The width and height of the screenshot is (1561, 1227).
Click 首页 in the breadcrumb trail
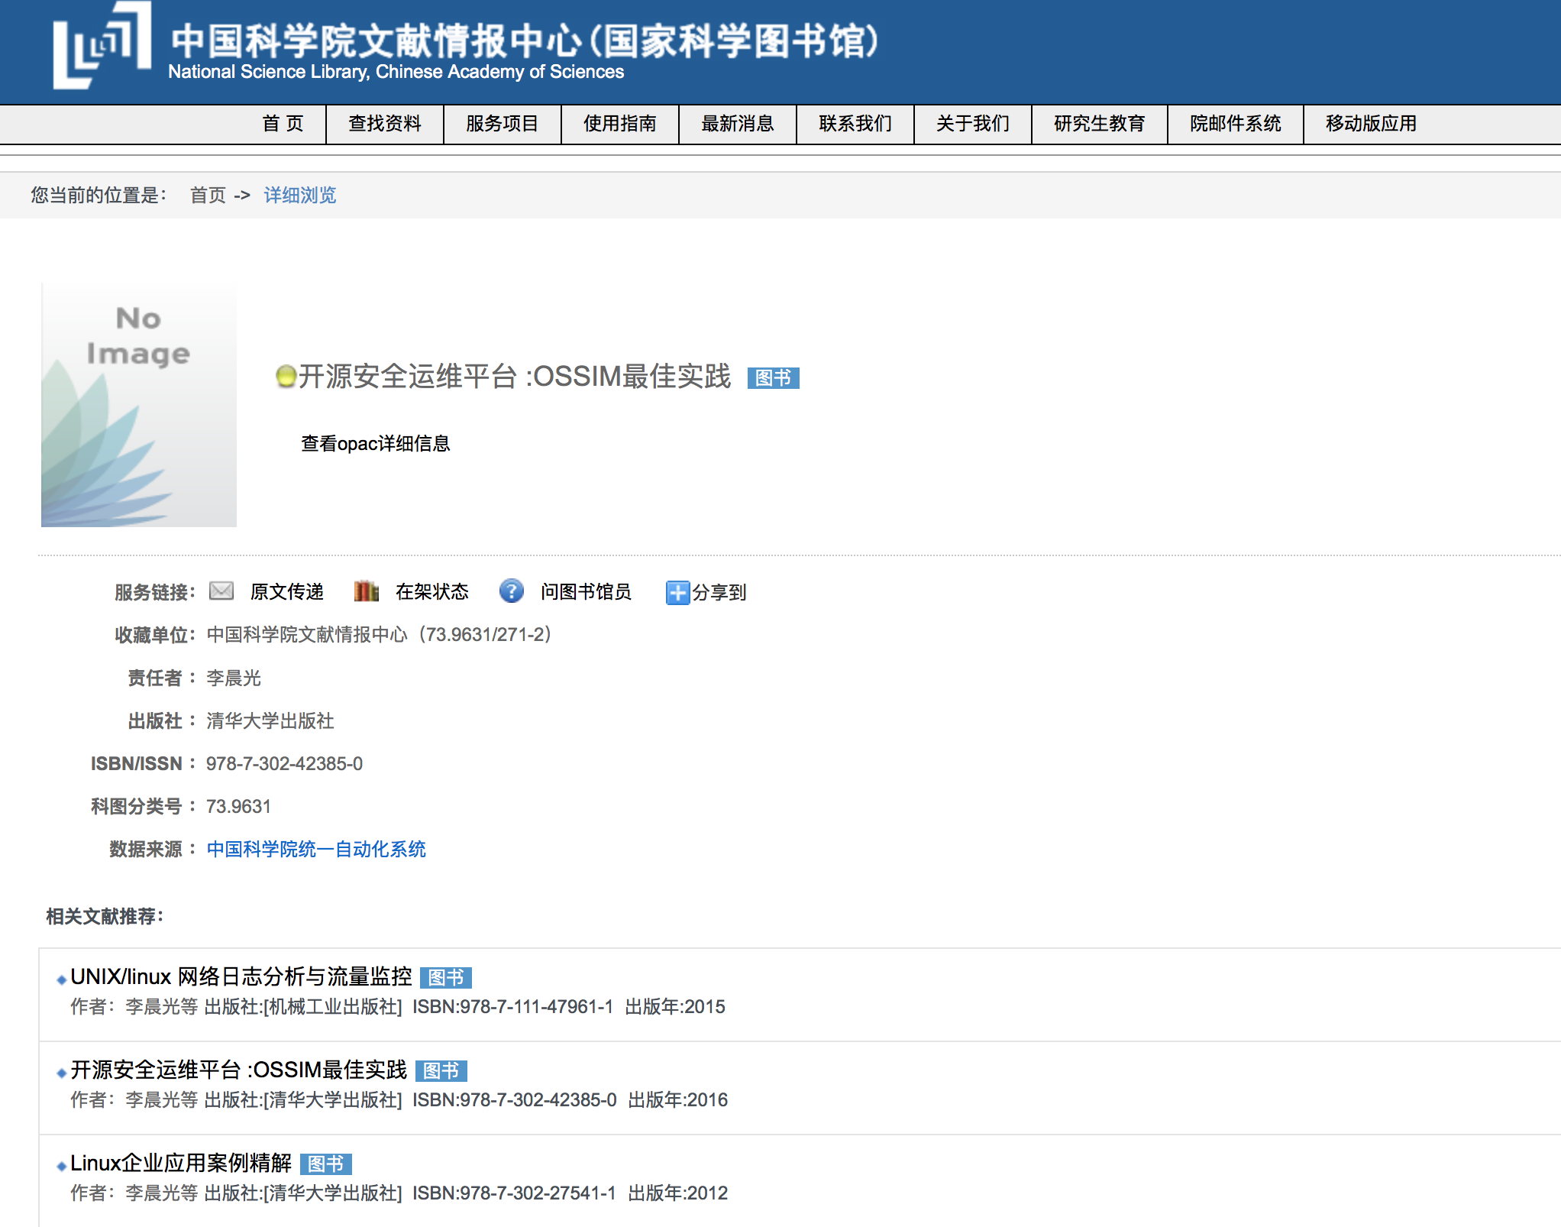(208, 196)
